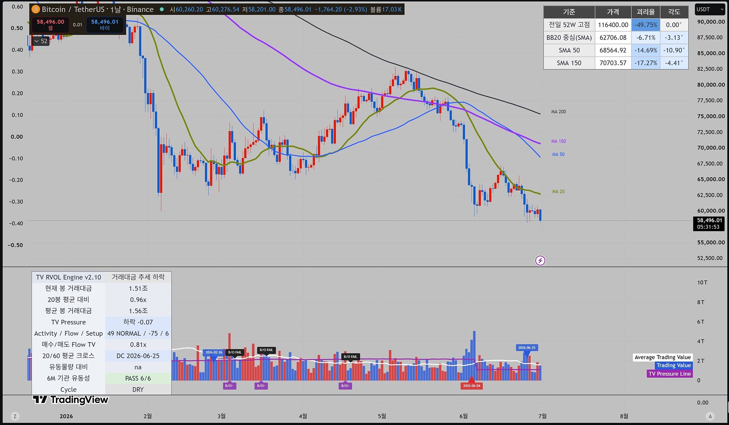Click the Binance exchange label
This screenshot has width=729, height=425.
(x=140, y=9)
